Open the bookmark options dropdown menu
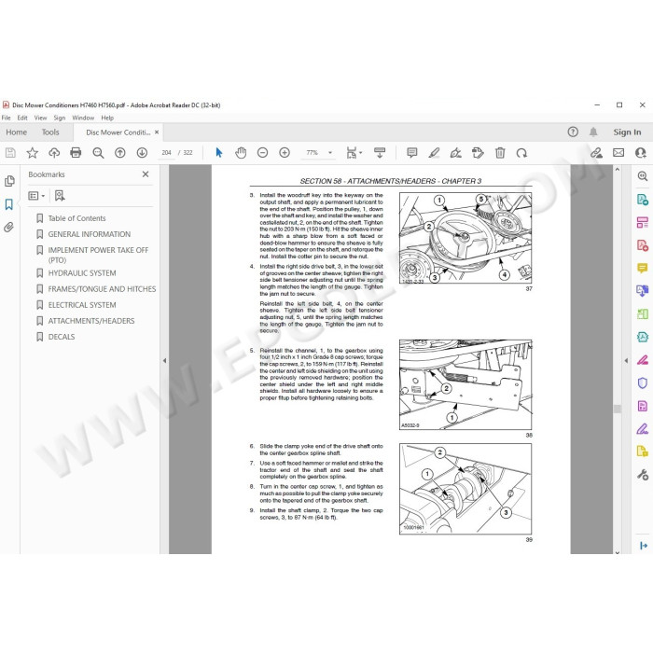This screenshot has width=653, height=653. (36, 196)
